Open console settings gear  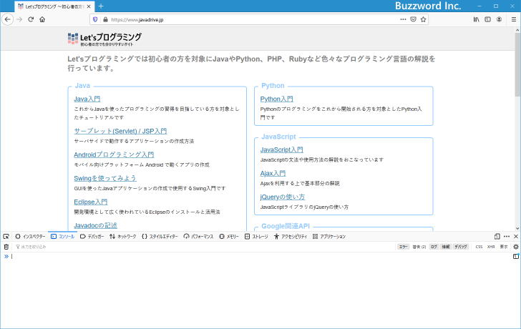click(516, 247)
